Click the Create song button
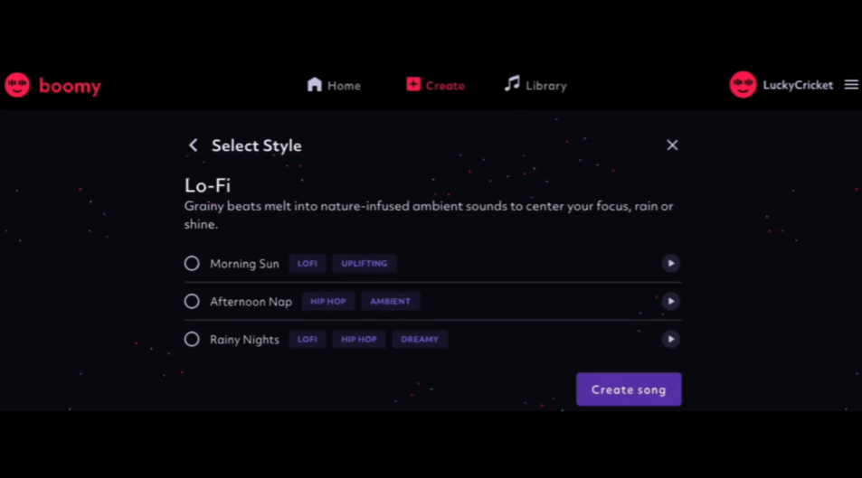862x478 pixels. 629,389
